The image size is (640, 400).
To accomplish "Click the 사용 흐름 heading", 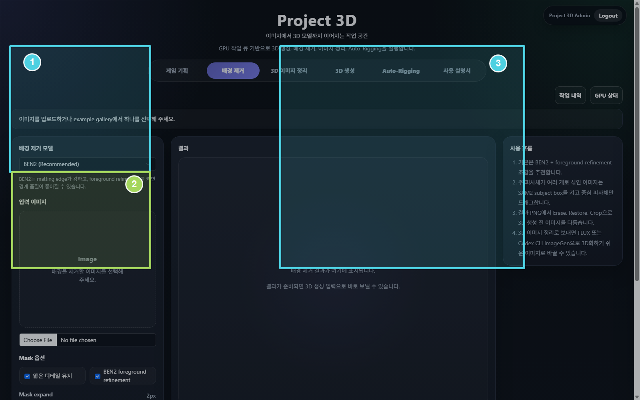I will pyautogui.click(x=521, y=148).
